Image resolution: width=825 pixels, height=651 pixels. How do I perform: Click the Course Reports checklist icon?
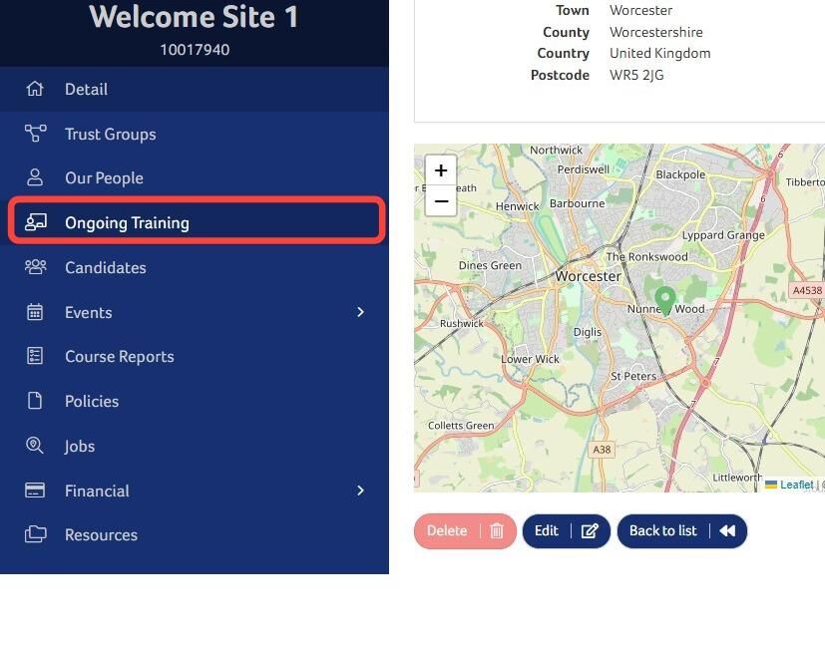tap(35, 356)
